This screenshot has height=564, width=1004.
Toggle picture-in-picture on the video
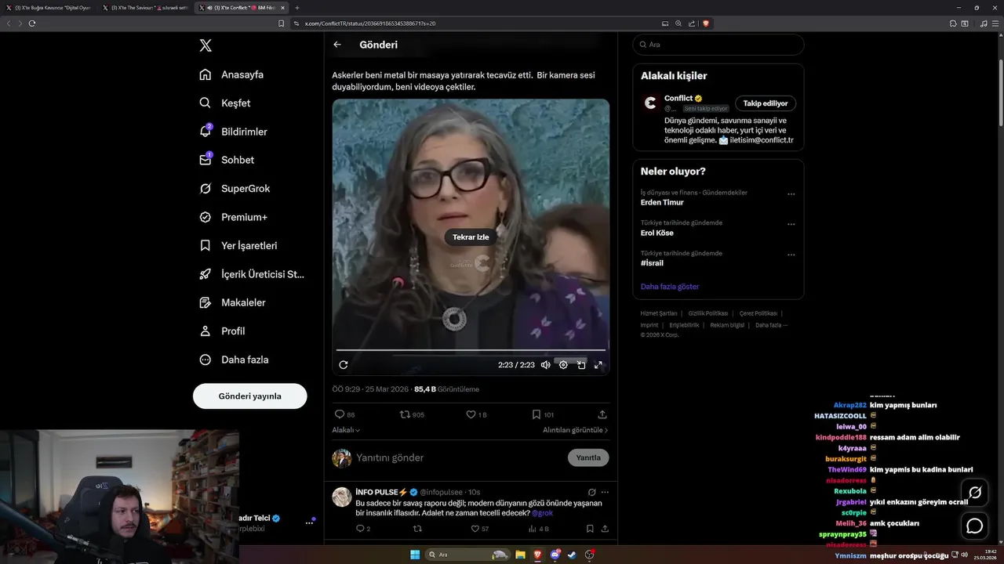click(x=581, y=365)
